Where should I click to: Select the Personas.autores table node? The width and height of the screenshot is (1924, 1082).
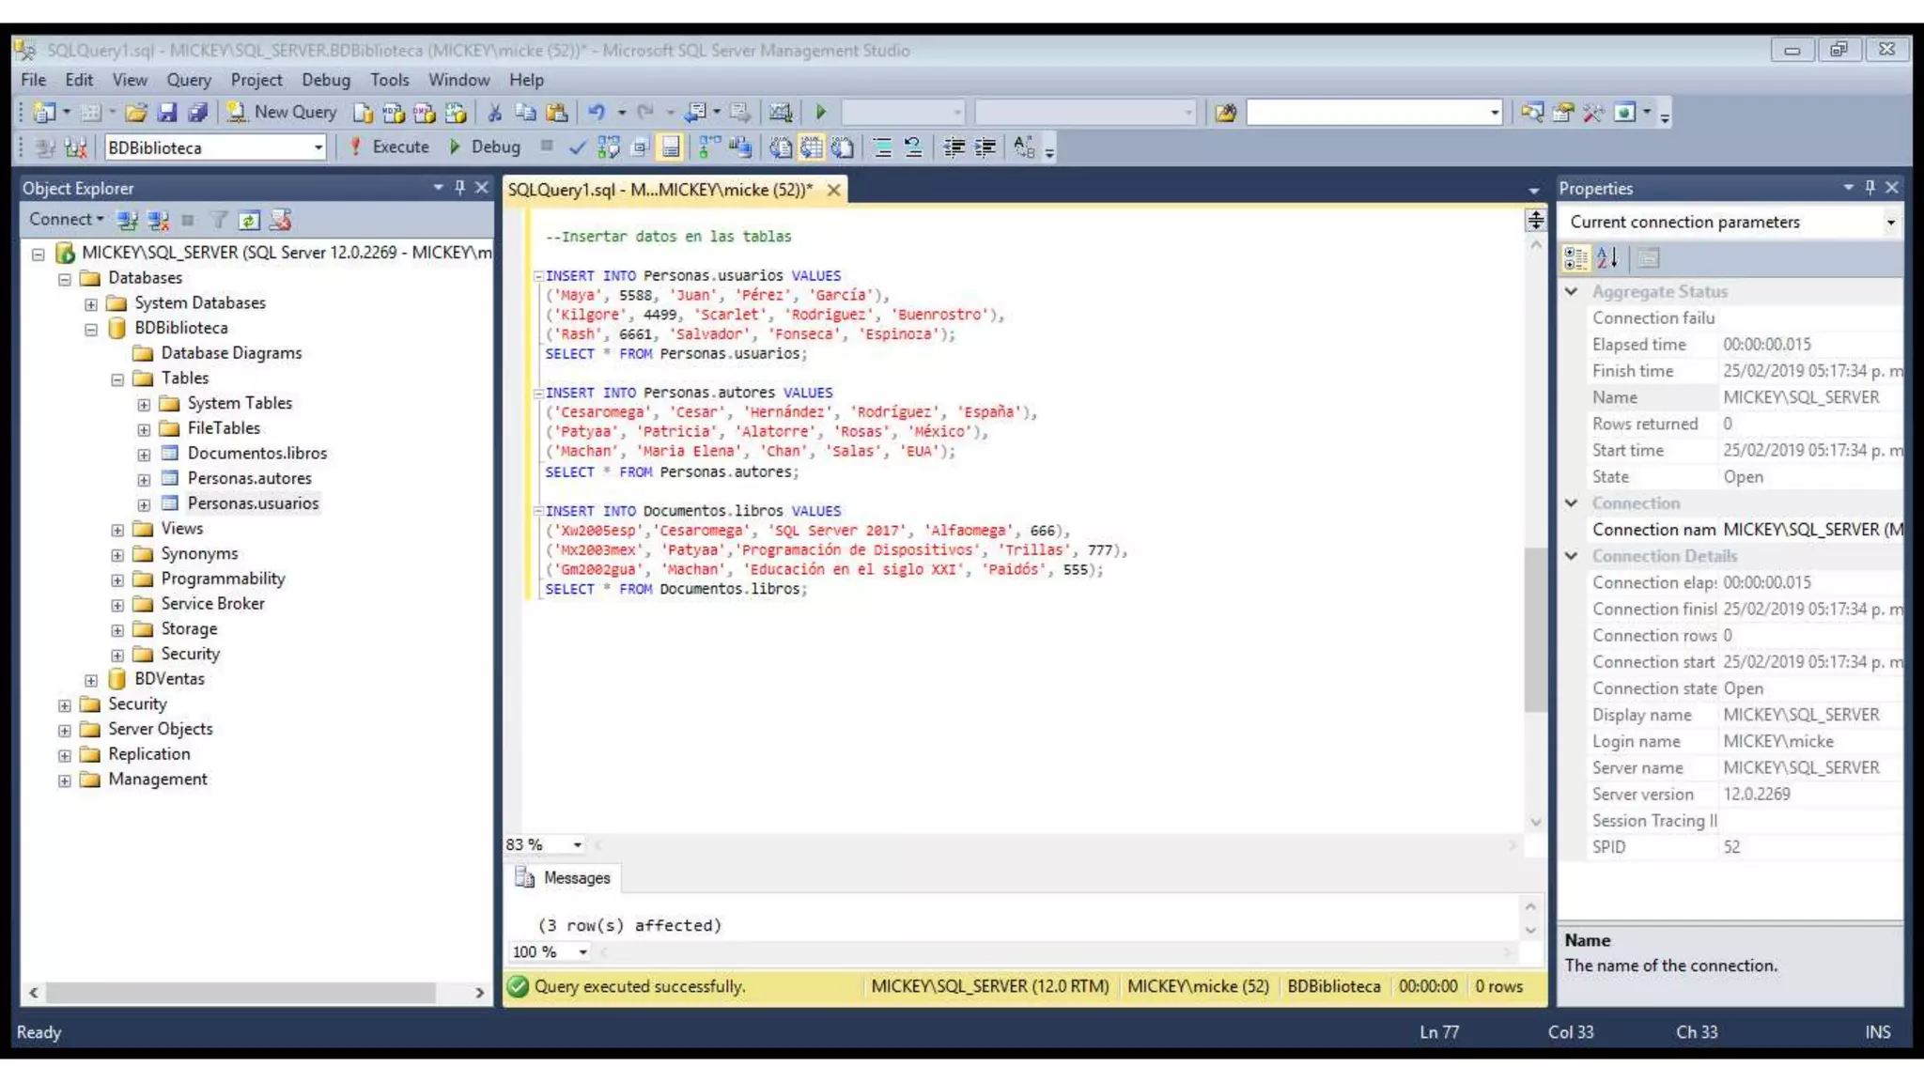pos(249,478)
